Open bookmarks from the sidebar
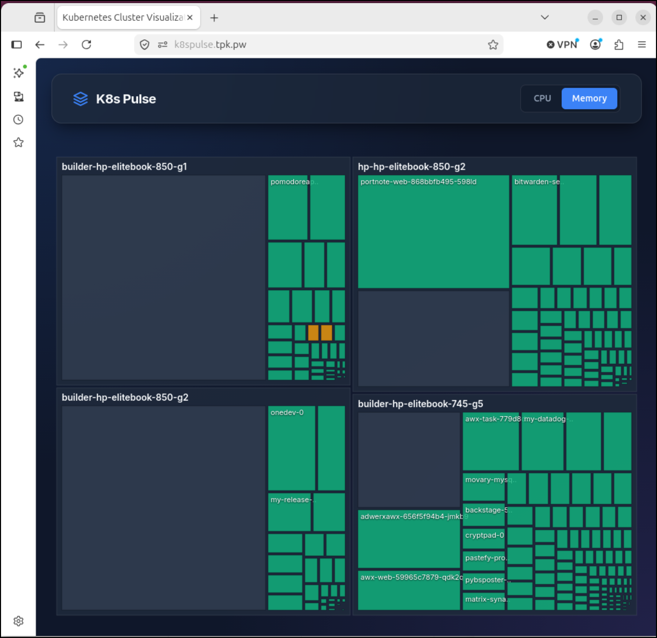The height and width of the screenshot is (638, 657). 19,142
